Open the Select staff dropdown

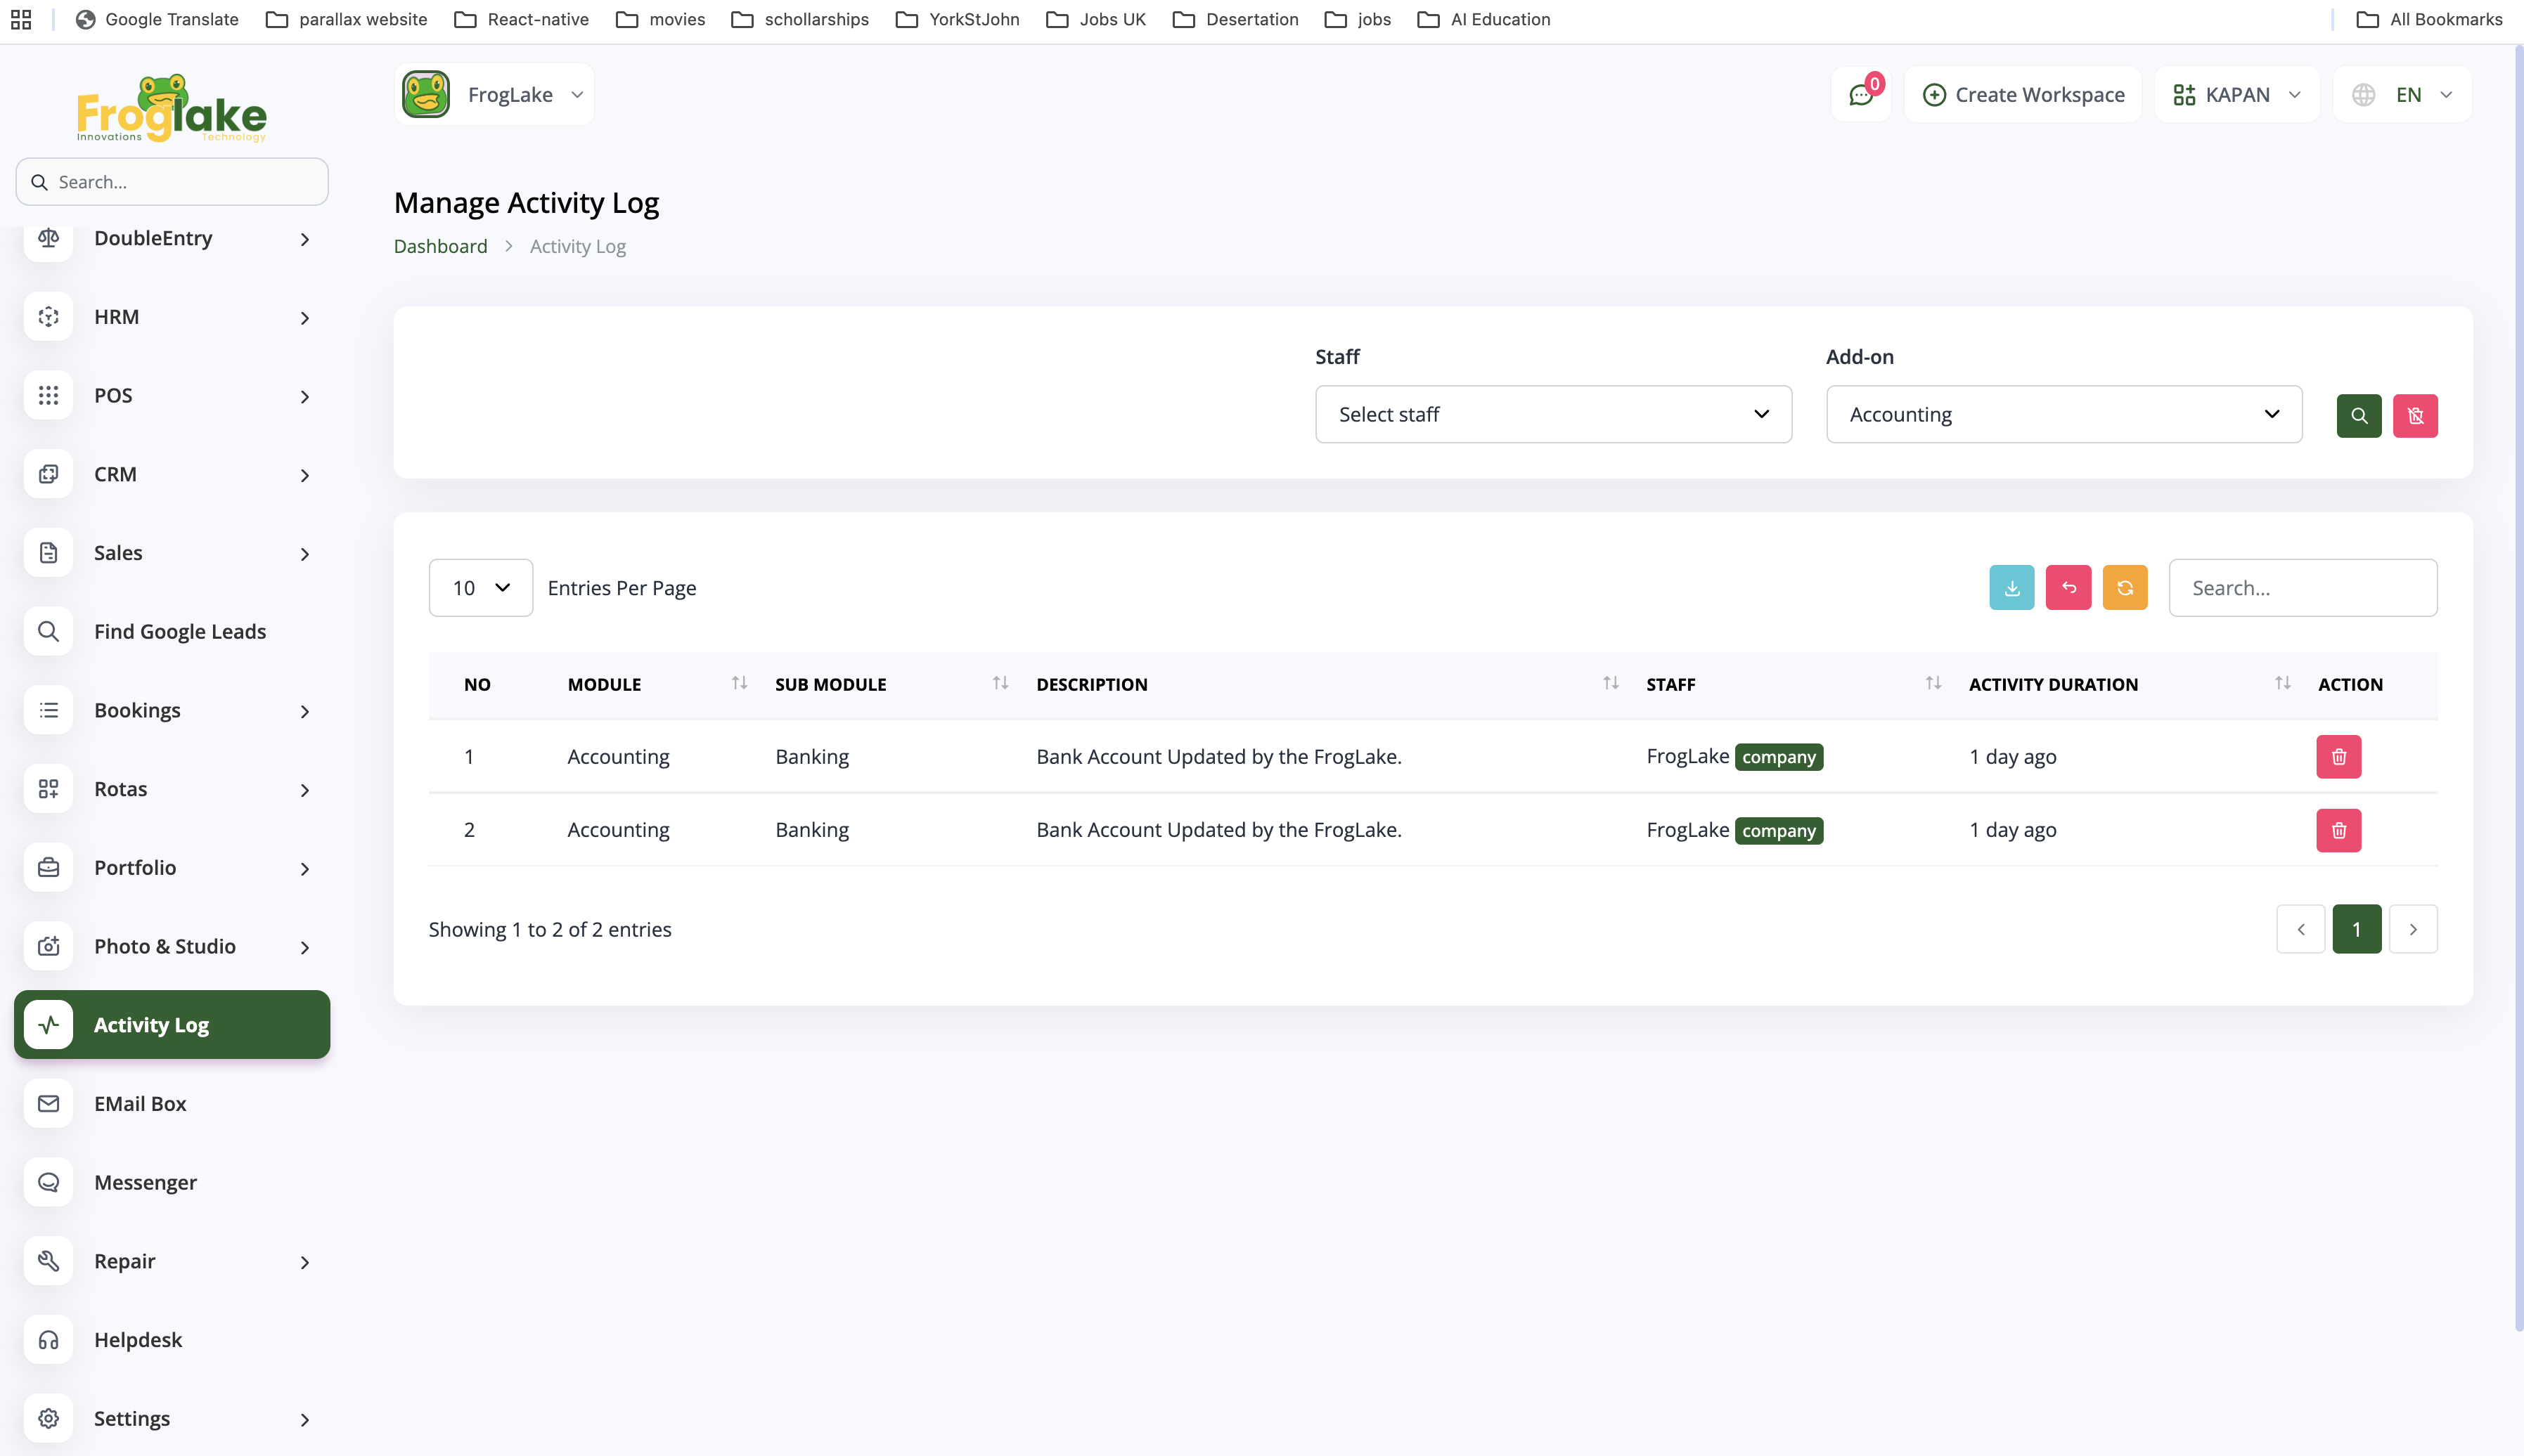click(x=1552, y=414)
